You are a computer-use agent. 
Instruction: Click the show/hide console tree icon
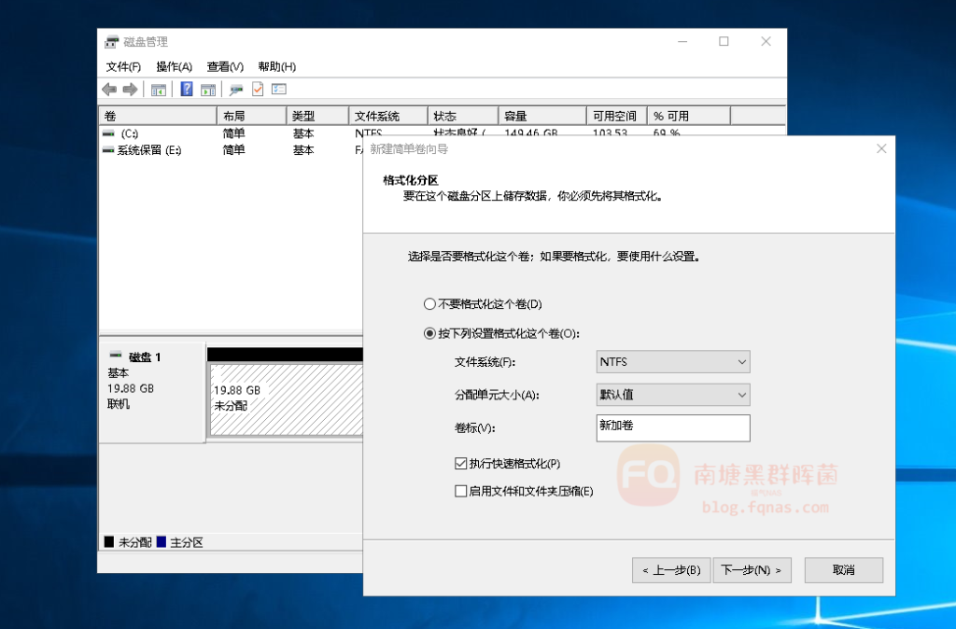(159, 90)
